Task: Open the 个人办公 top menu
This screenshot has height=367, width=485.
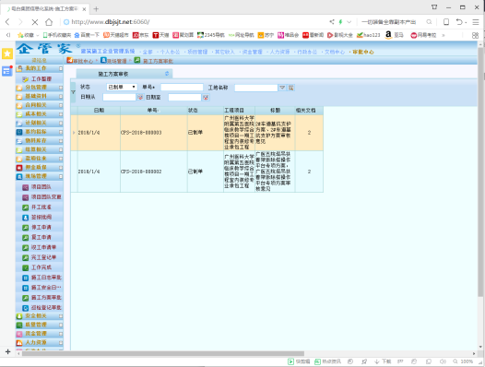Action: (x=170, y=52)
